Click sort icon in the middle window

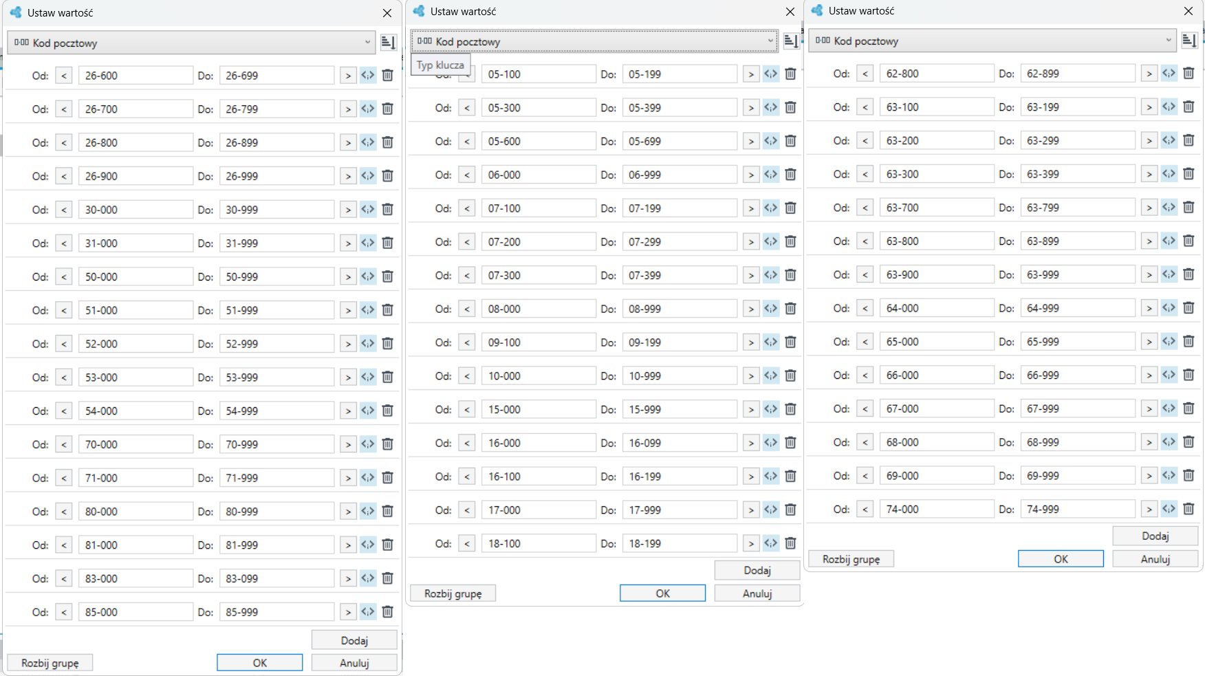(792, 41)
